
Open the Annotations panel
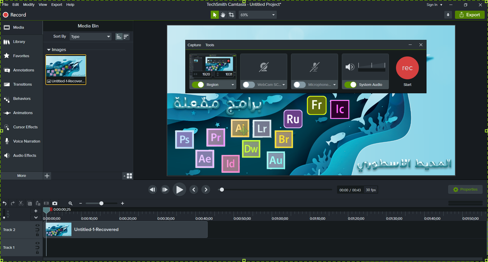[21, 70]
